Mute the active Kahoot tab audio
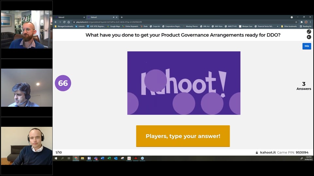 tap(113, 17)
